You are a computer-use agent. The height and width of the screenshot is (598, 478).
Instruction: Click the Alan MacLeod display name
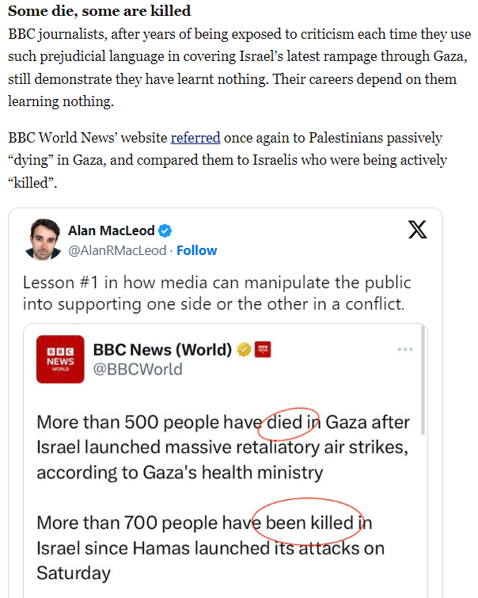click(x=112, y=230)
